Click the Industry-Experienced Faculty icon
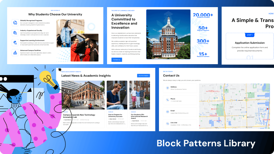The image size is (274, 154). [x=15, y=33]
